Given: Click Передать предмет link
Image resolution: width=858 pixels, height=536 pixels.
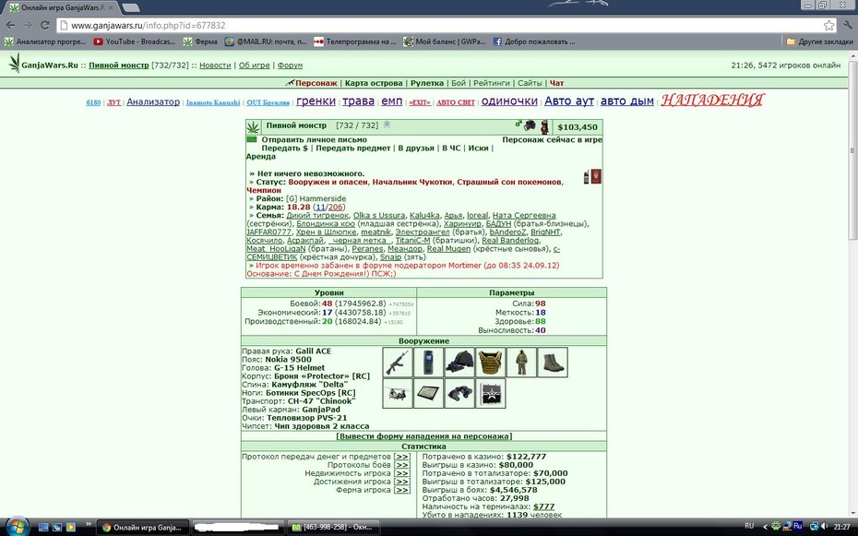Looking at the screenshot, I should [x=353, y=148].
